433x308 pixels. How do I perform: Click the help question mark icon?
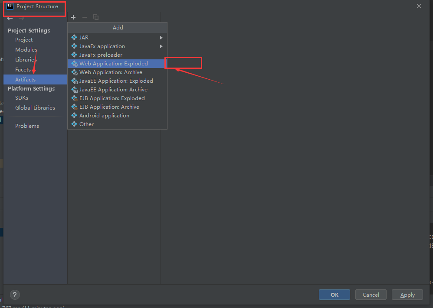(x=15, y=295)
